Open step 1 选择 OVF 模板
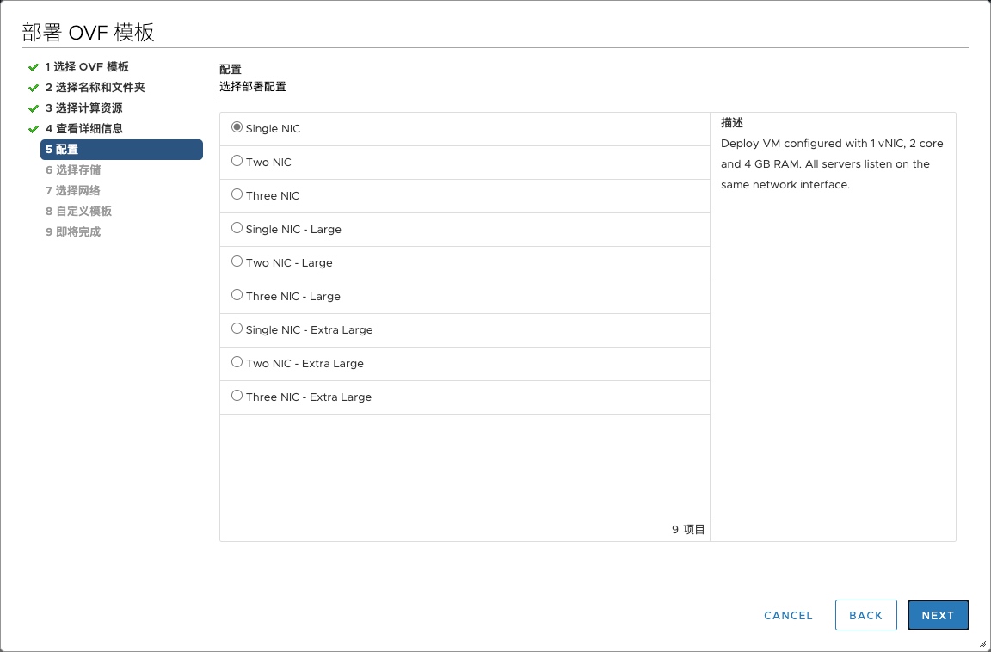Image resolution: width=991 pixels, height=652 pixels. coord(87,67)
